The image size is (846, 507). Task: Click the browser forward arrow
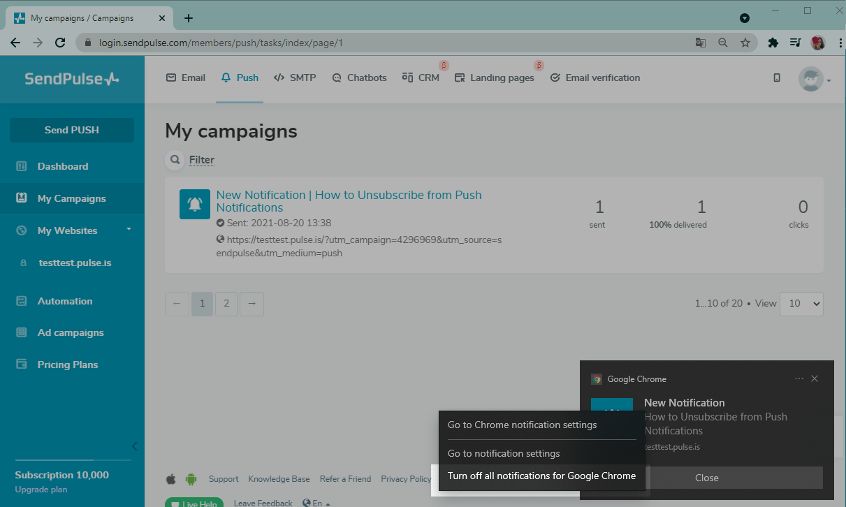(38, 43)
